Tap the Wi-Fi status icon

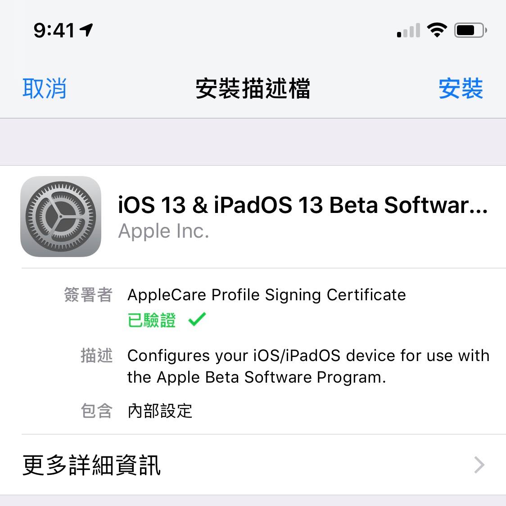pyautogui.click(x=436, y=30)
